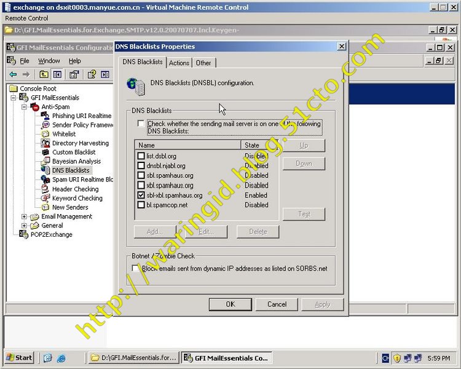Expand the Email Management tree node
Screen dimensions: 461x369
(x=24, y=216)
